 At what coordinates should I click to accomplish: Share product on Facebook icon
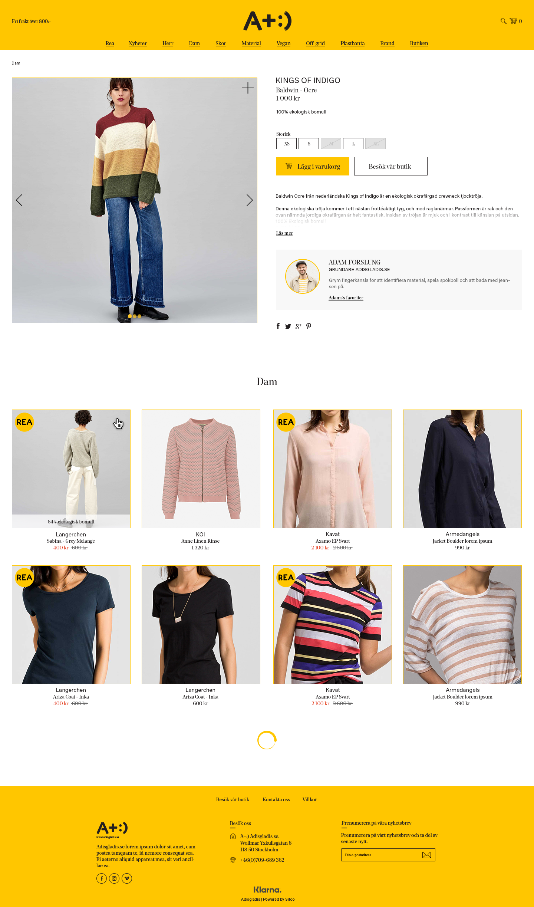click(278, 326)
